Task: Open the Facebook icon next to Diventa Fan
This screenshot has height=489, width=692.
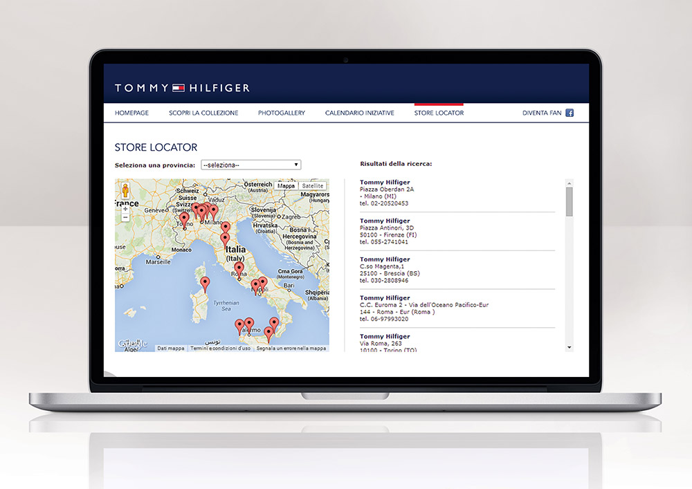Action: coord(570,113)
